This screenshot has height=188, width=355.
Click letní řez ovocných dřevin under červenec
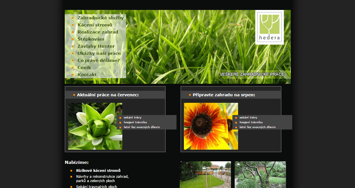pyautogui.click(x=142, y=127)
